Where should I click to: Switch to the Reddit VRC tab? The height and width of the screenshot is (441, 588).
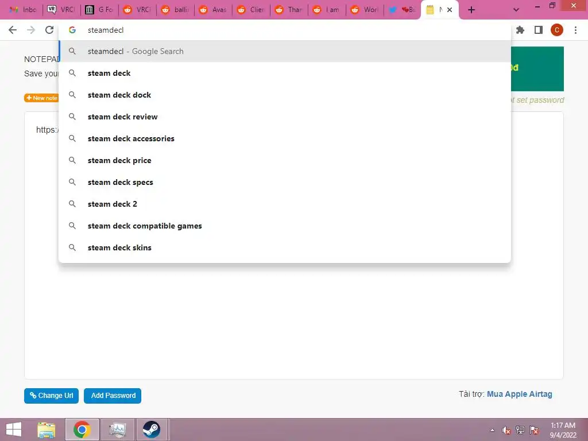tap(137, 10)
